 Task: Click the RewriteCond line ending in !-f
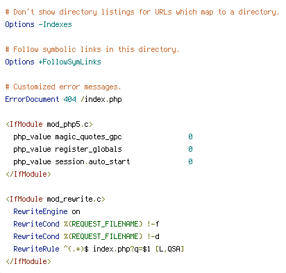click(86, 224)
